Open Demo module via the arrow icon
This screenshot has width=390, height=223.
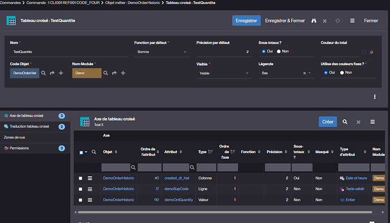[x=114, y=73]
